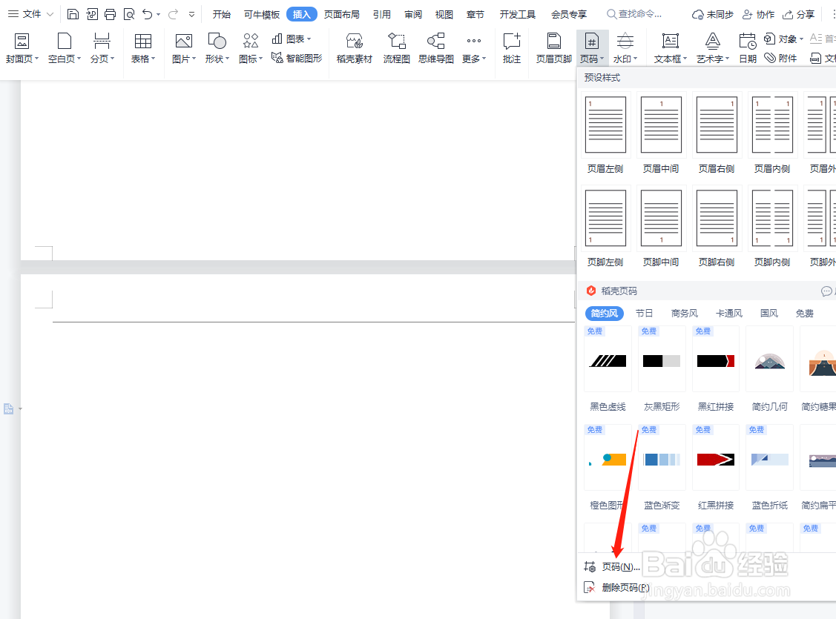
Task: Open the 页码(N)... settings menu entry
Action: 612,567
